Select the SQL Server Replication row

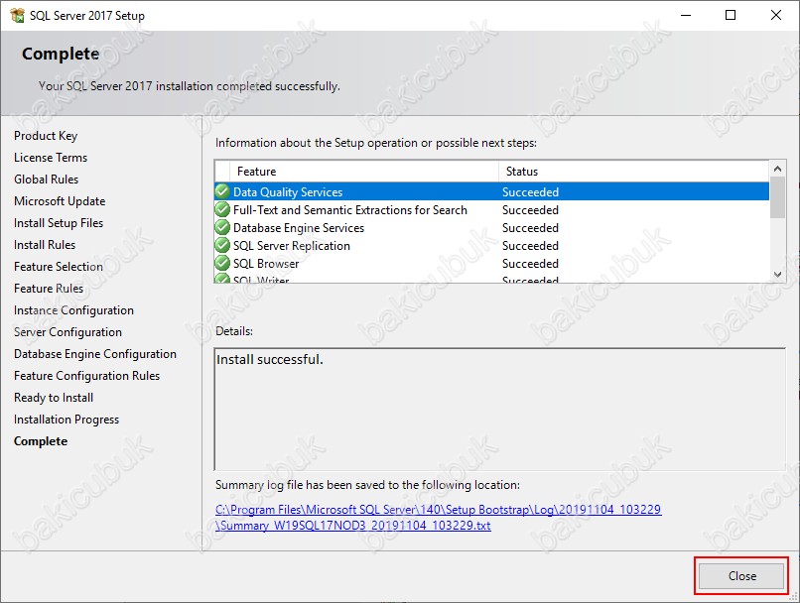[x=492, y=245]
